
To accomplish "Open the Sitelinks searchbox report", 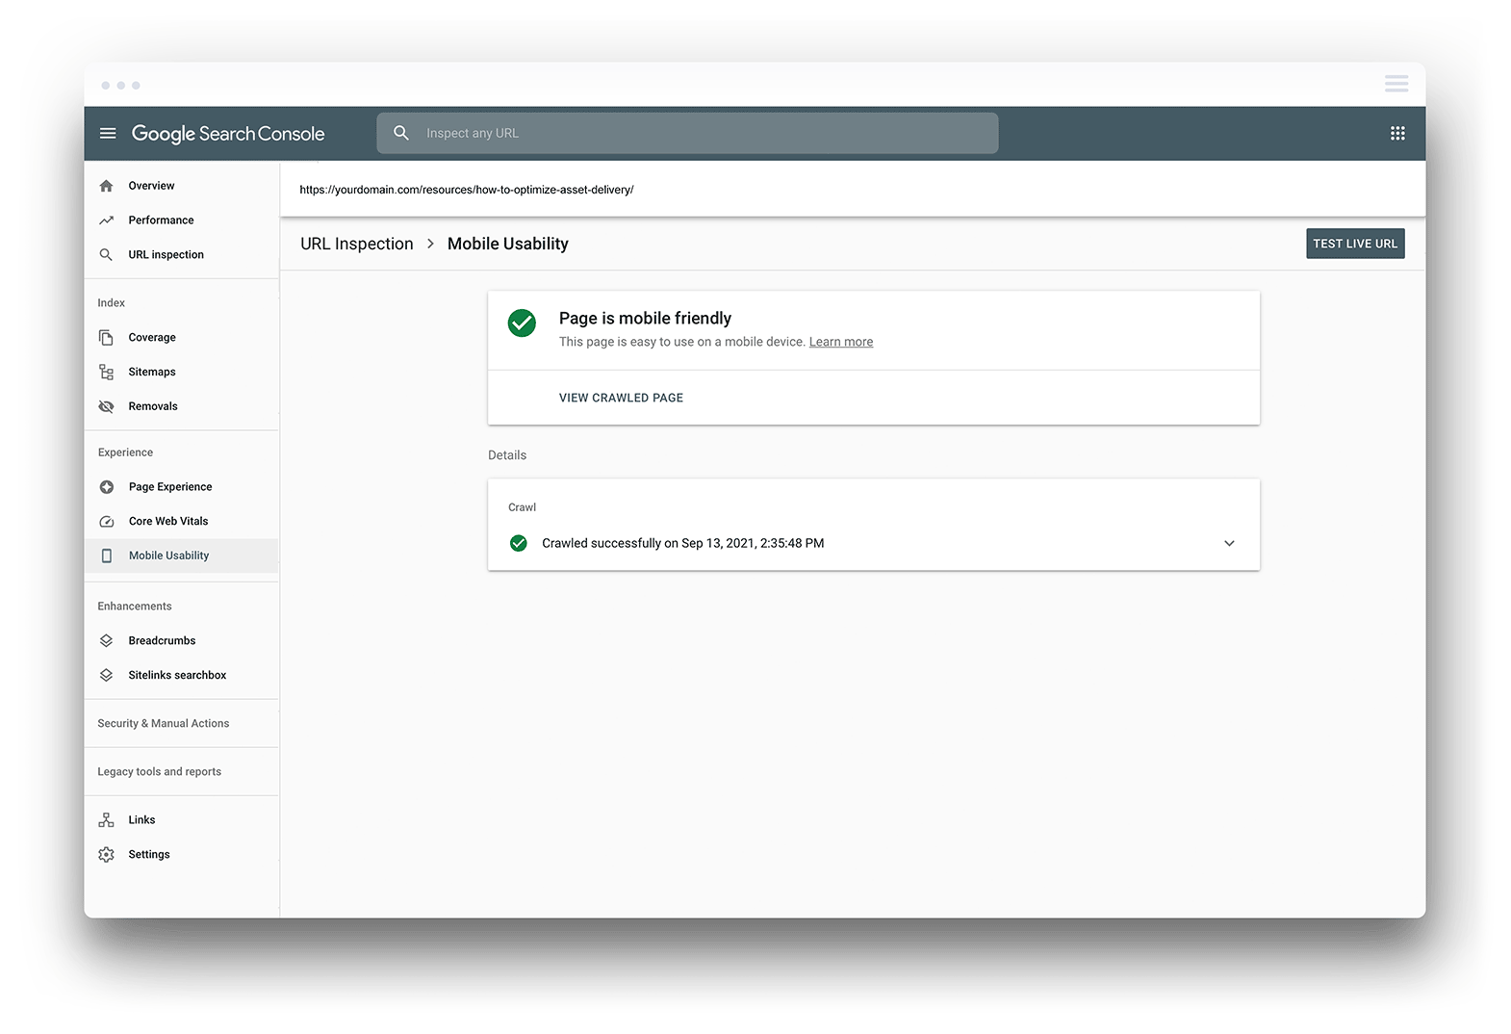I will click(181, 675).
